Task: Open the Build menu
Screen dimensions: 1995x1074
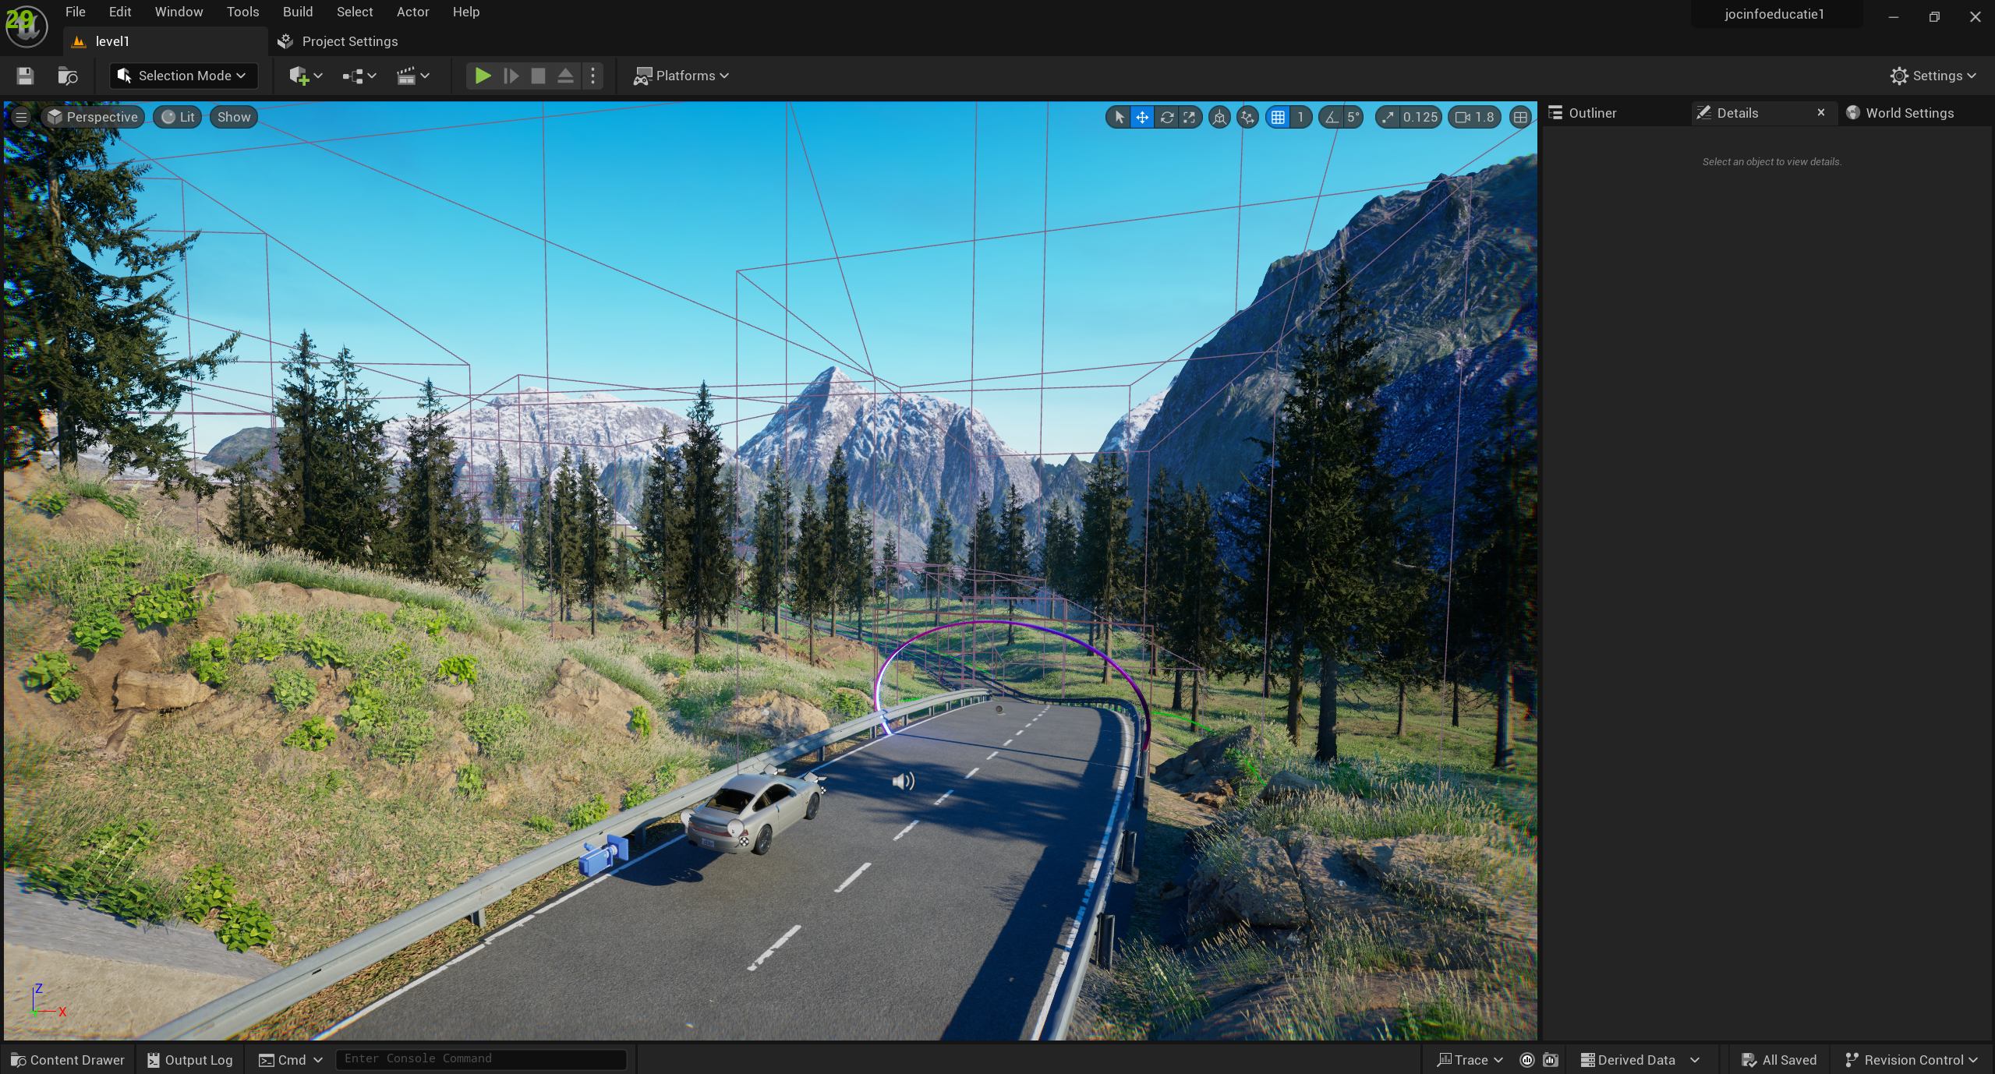Action: pos(297,12)
